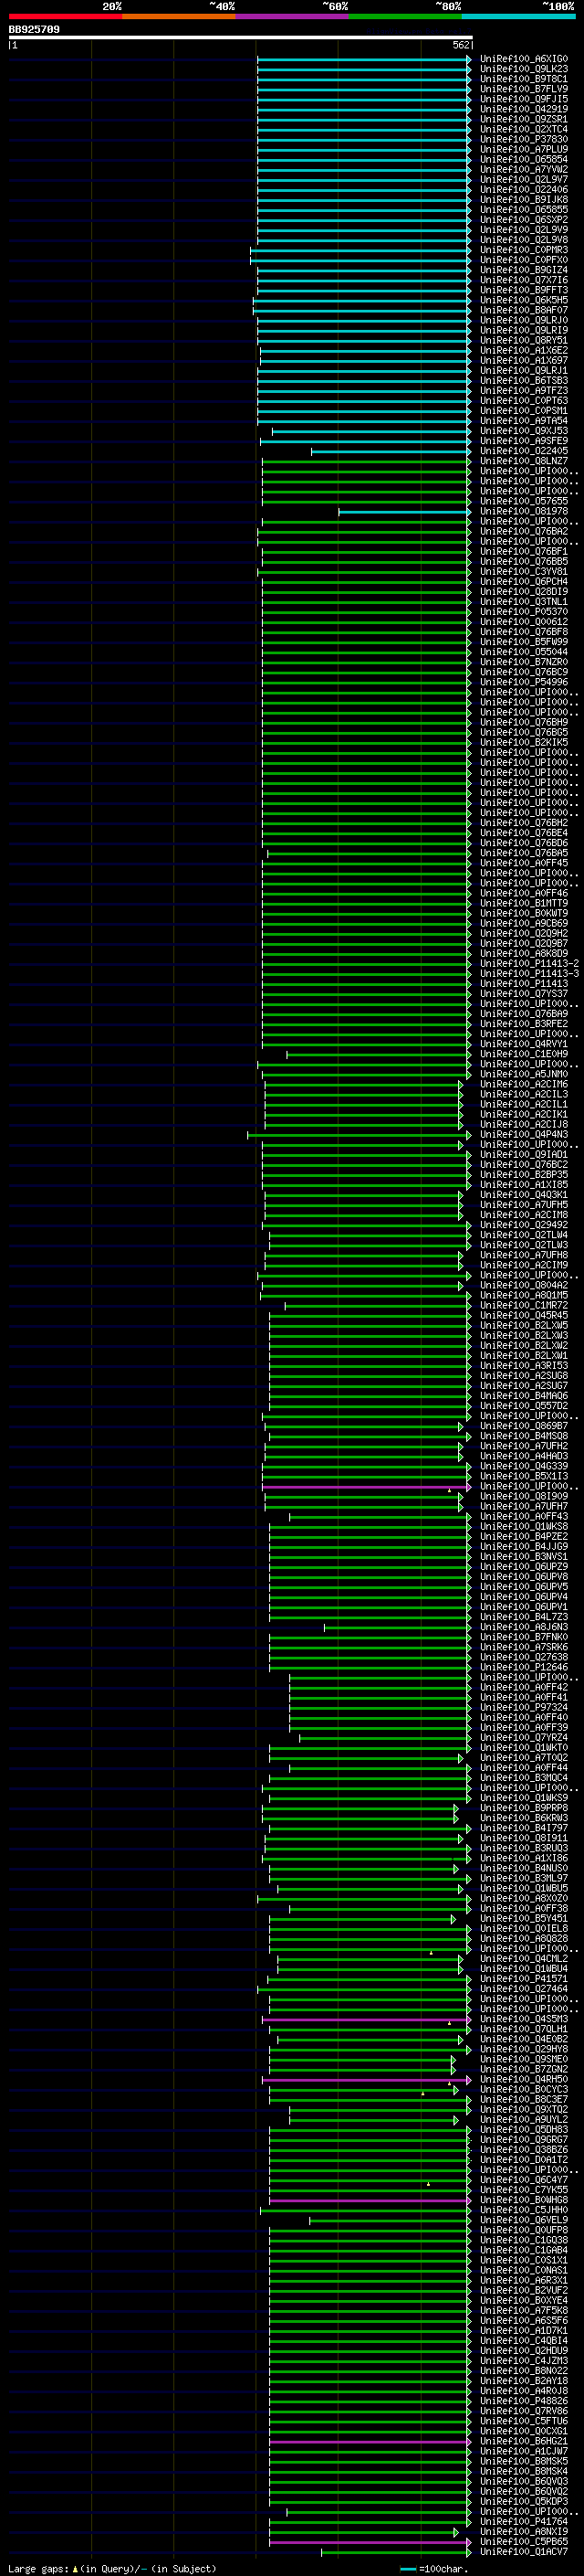Screen dimensions: 584x2576
Task: Select hit label UniRef100_B9T8C1
Action: click(x=524, y=79)
